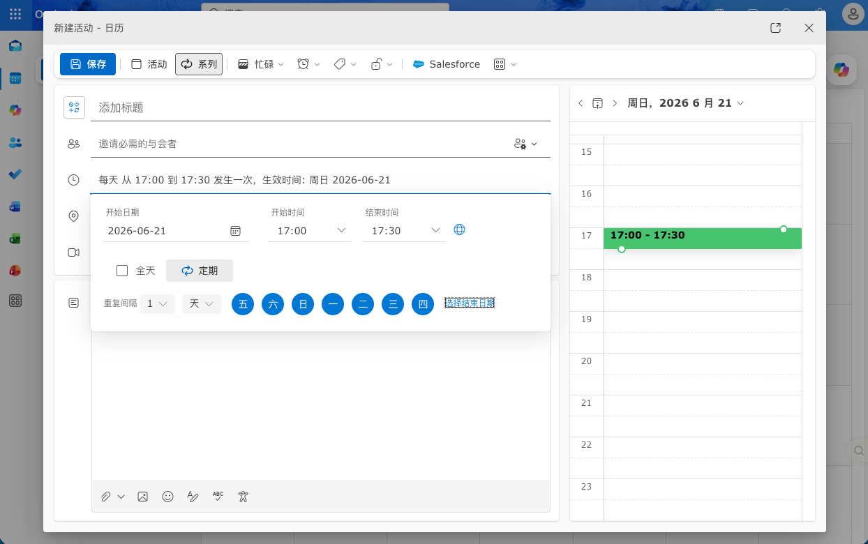
Task: Click the private lock icon
Action: (376, 64)
